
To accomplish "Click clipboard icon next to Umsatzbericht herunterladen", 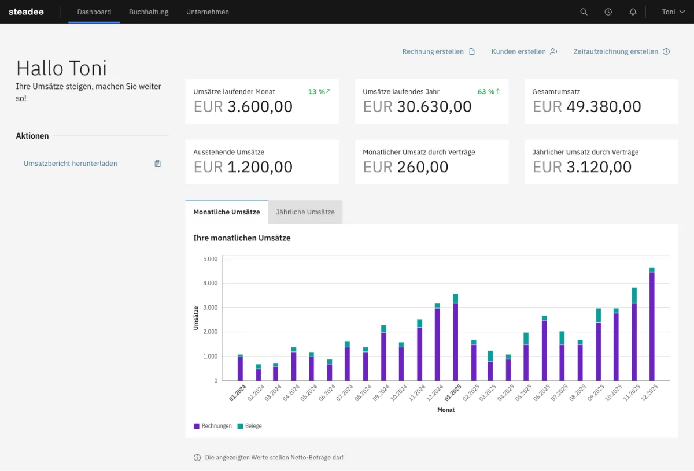I will (x=157, y=164).
